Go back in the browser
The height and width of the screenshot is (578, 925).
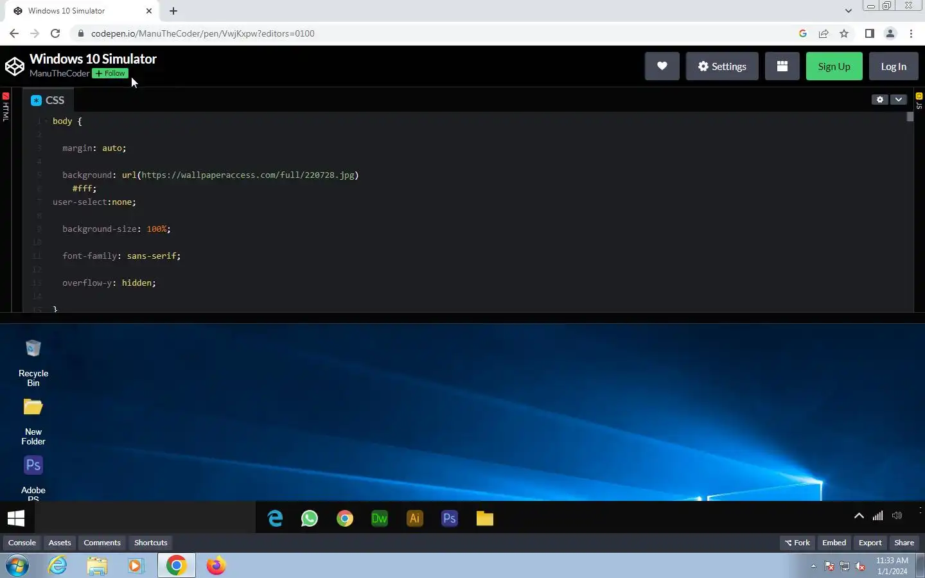click(14, 33)
